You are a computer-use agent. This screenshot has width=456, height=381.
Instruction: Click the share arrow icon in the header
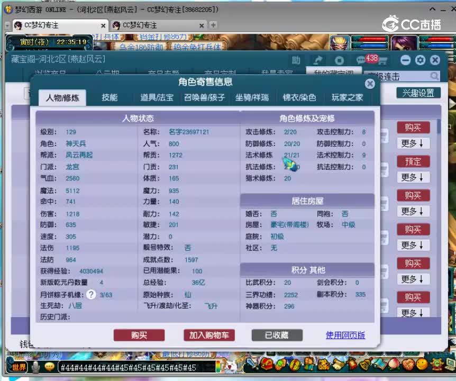click(x=317, y=60)
